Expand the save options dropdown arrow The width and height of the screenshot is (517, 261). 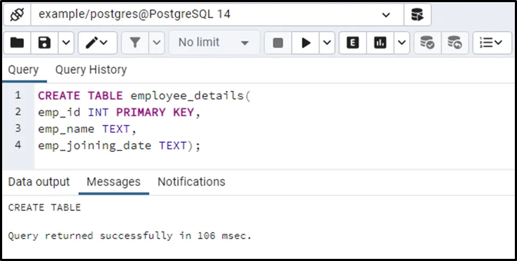[x=65, y=43]
